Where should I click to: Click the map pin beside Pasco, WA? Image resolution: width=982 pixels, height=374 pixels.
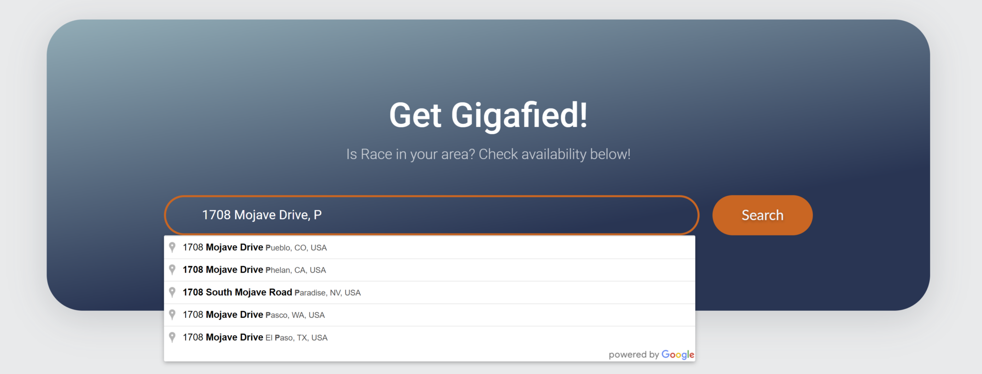[172, 315]
